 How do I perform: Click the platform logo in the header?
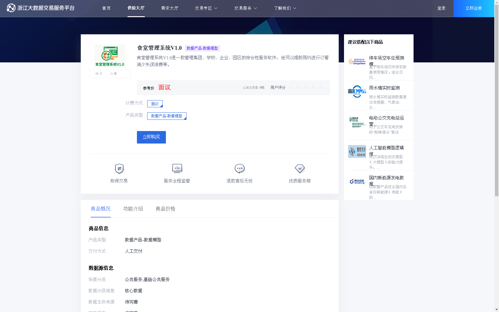tap(41, 7)
